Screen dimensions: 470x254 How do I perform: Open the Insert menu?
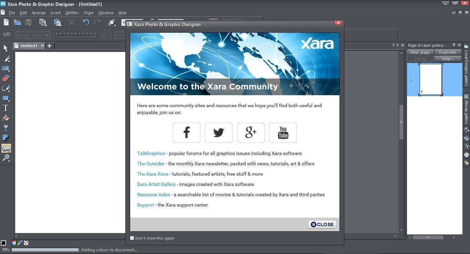click(x=55, y=13)
